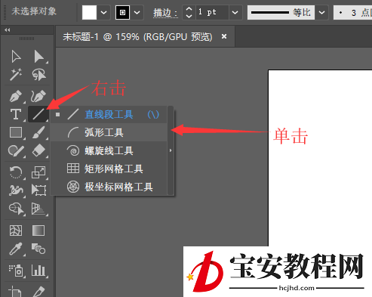Select the Puppet Warp tool

16,190
